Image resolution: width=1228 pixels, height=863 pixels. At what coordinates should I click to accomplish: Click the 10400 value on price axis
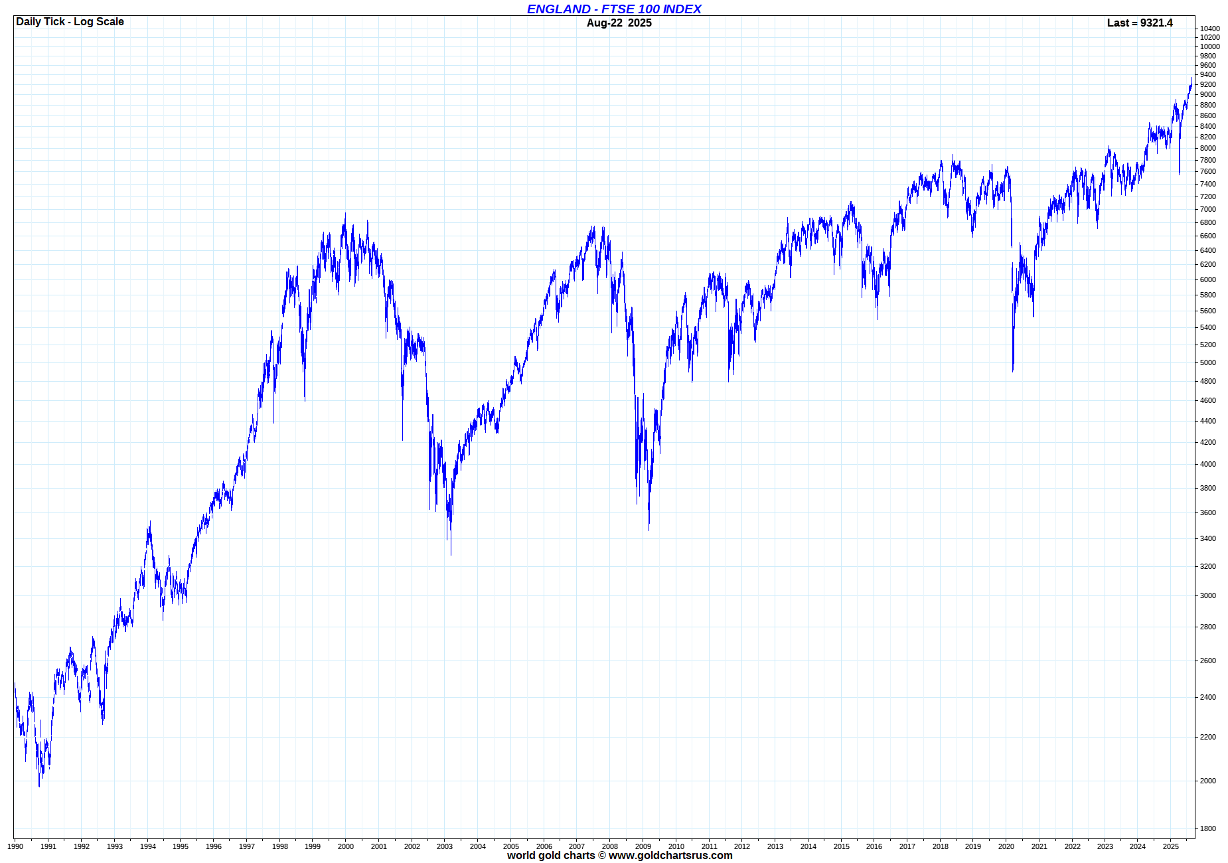pyautogui.click(x=1210, y=29)
